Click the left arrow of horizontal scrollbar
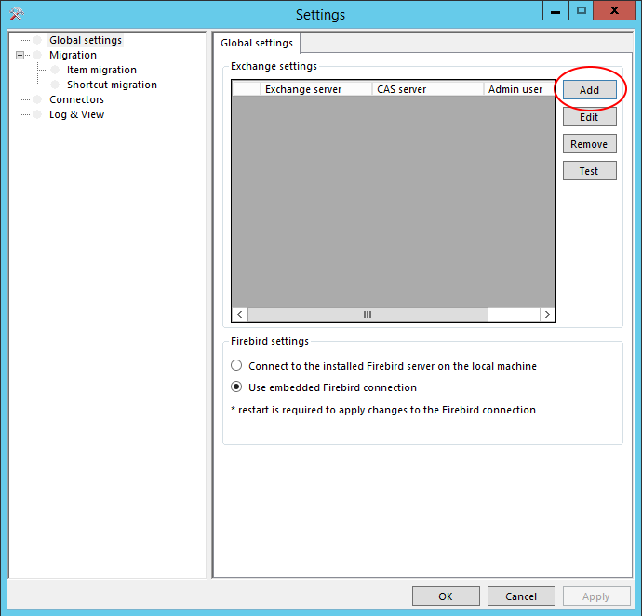 pos(240,314)
